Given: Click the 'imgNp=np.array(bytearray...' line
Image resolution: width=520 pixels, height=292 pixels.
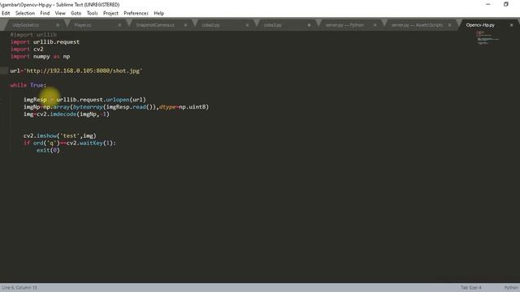Looking at the screenshot, I should [116, 106].
